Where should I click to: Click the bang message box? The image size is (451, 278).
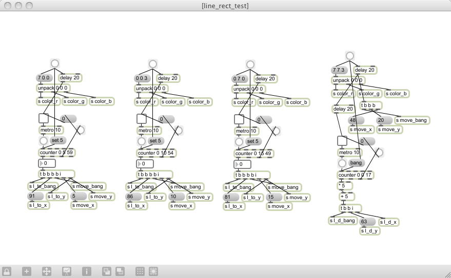point(357,163)
